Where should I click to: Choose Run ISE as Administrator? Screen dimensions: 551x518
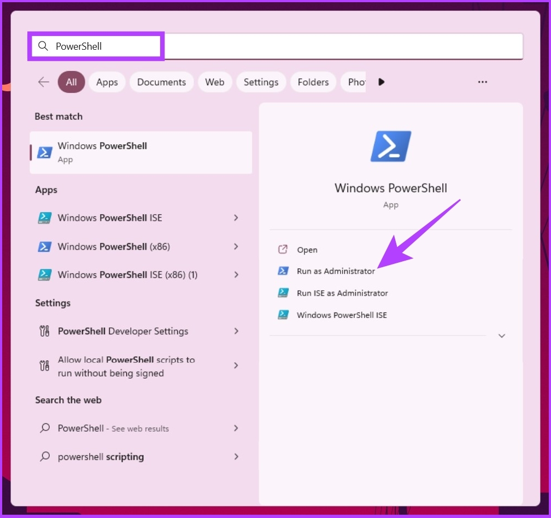(342, 293)
